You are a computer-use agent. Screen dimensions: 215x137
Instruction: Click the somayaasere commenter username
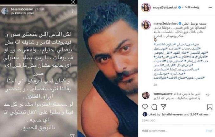[163, 94]
